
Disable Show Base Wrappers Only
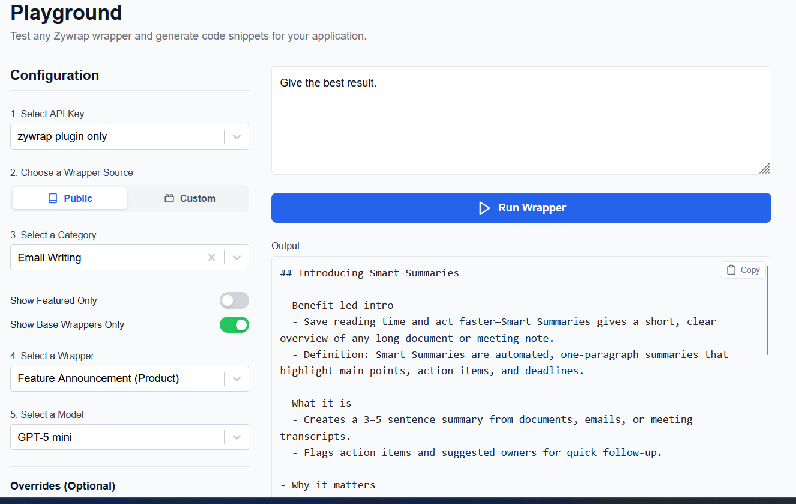pyautogui.click(x=234, y=324)
